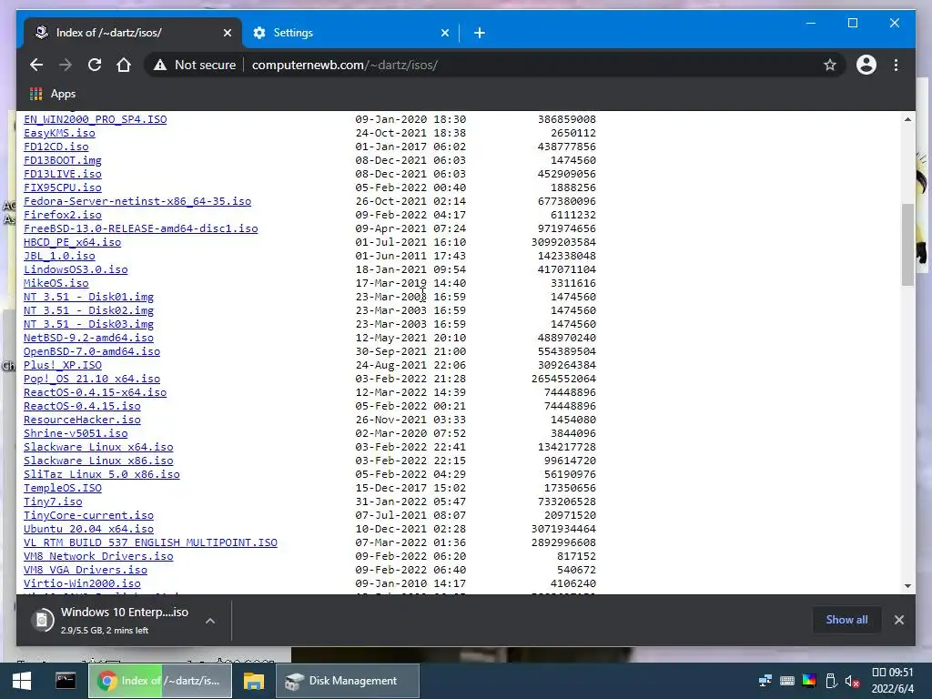Download FD13BOOT.img
Screen dimensions: 932x699
tap(63, 160)
